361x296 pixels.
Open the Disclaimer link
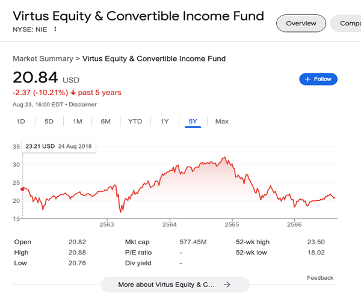(x=82, y=105)
